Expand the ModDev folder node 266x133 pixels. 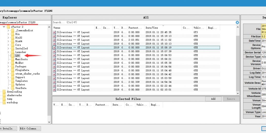[8, 63]
